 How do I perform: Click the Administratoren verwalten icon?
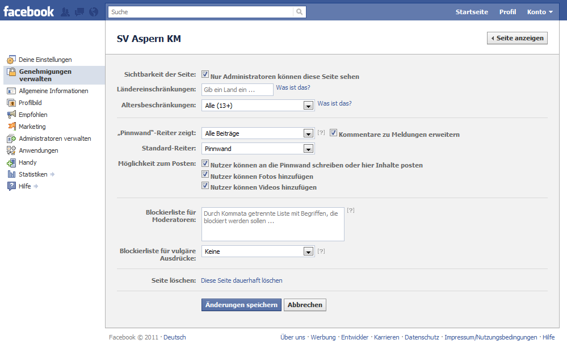[x=11, y=139]
